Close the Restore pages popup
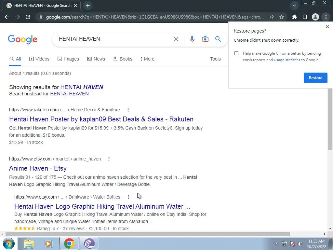 pos(327,27)
